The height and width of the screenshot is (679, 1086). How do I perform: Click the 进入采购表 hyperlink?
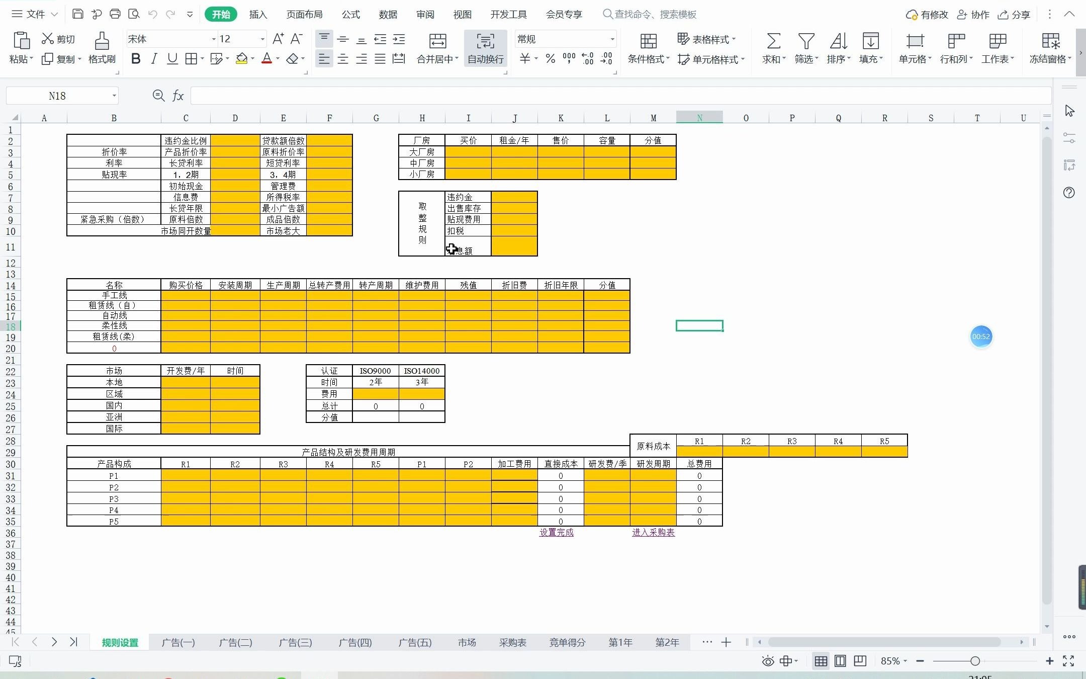coord(653,532)
